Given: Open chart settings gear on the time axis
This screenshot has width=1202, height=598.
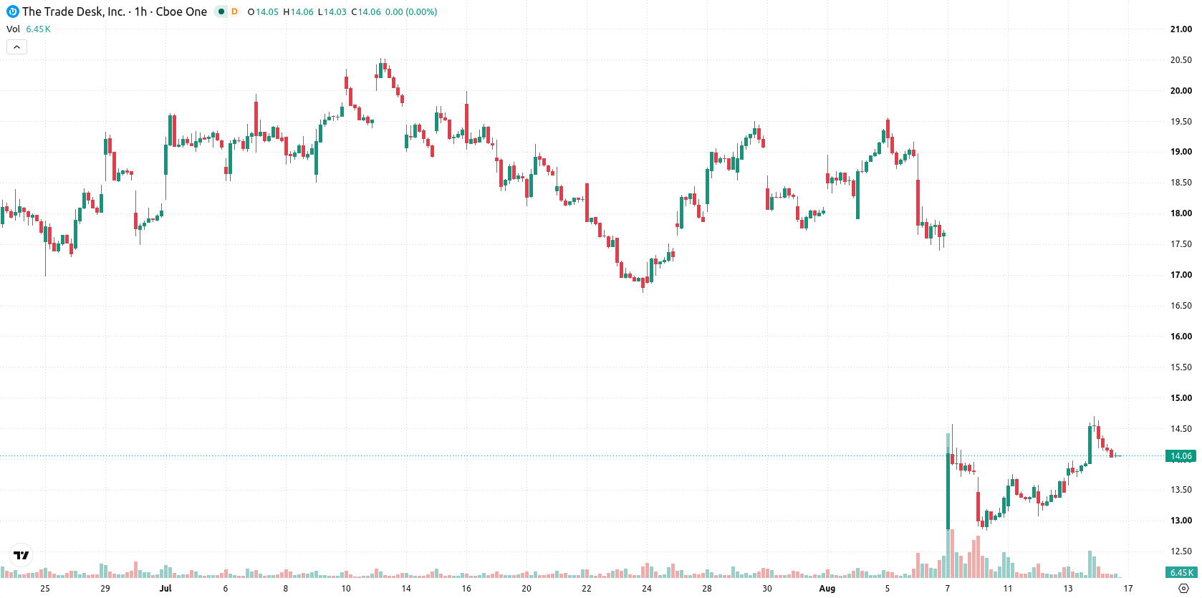Looking at the screenshot, I should 1183,588.
